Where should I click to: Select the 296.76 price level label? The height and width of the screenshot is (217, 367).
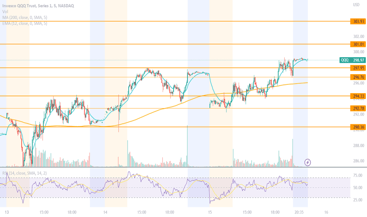[358, 77]
